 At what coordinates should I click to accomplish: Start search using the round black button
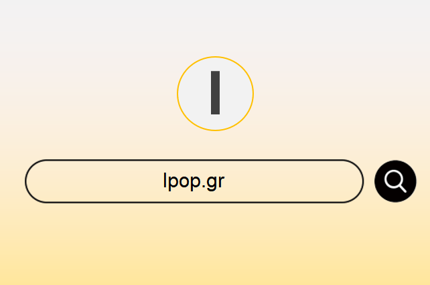point(395,181)
